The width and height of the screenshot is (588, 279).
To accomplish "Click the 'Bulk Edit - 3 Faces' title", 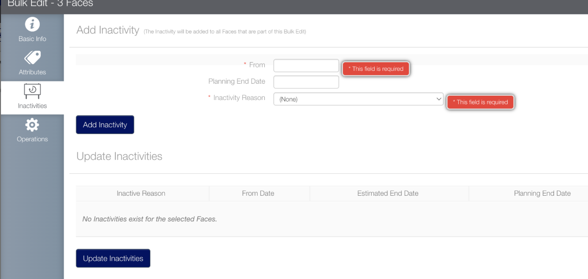I will (x=46, y=4).
